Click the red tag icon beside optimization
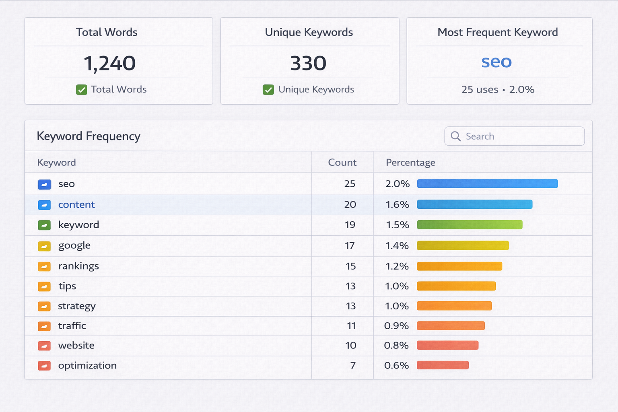 (44, 366)
